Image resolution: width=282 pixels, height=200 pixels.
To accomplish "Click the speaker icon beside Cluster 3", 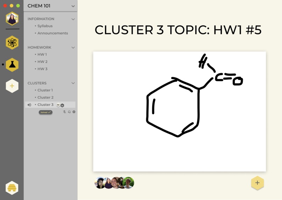I will coord(29,105).
